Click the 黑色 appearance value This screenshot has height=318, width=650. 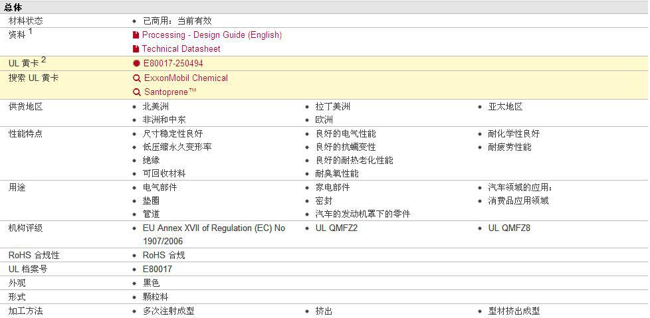[152, 283]
